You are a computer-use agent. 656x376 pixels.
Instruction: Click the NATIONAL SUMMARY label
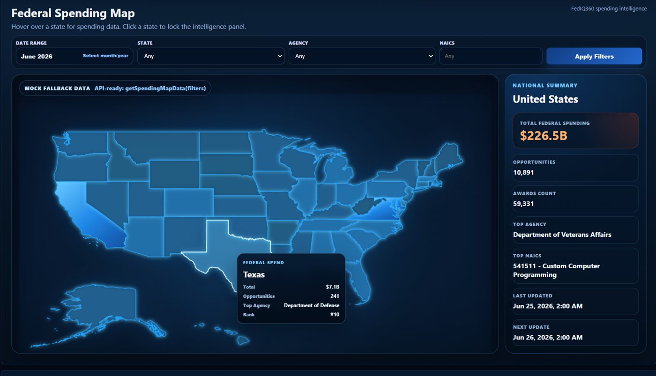tap(545, 86)
